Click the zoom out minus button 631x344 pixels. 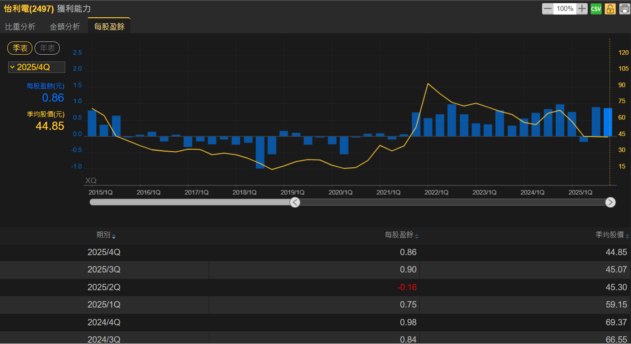(x=548, y=9)
